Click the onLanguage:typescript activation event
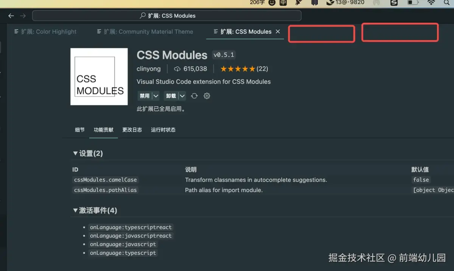454x271 pixels. pyautogui.click(x=123, y=253)
